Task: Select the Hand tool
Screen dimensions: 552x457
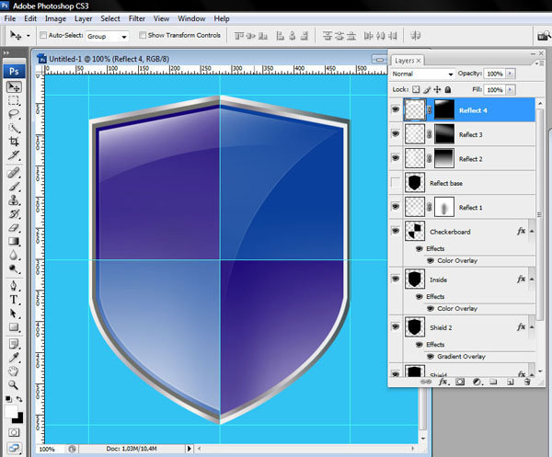Action: (x=14, y=371)
